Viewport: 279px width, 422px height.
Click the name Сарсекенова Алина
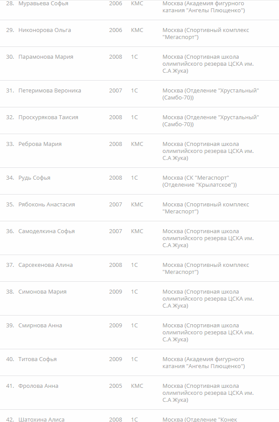[45, 265]
